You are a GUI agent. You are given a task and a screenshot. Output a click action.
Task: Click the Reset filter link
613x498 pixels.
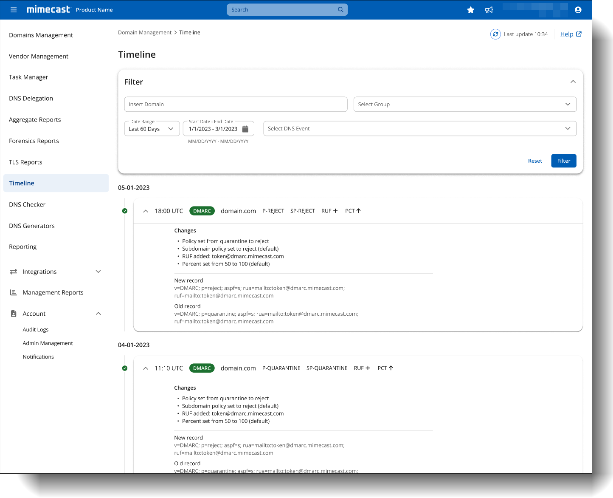tap(535, 161)
